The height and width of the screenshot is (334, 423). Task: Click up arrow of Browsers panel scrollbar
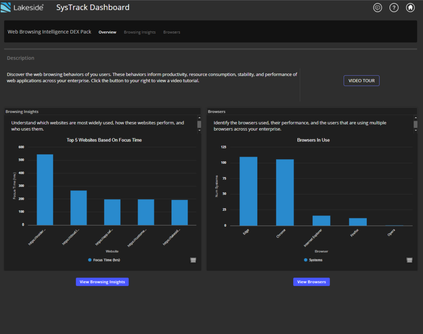[416, 118]
